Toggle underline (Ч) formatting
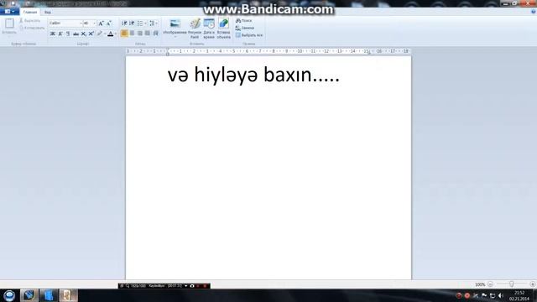This screenshot has width=537, height=302. (68, 34)
